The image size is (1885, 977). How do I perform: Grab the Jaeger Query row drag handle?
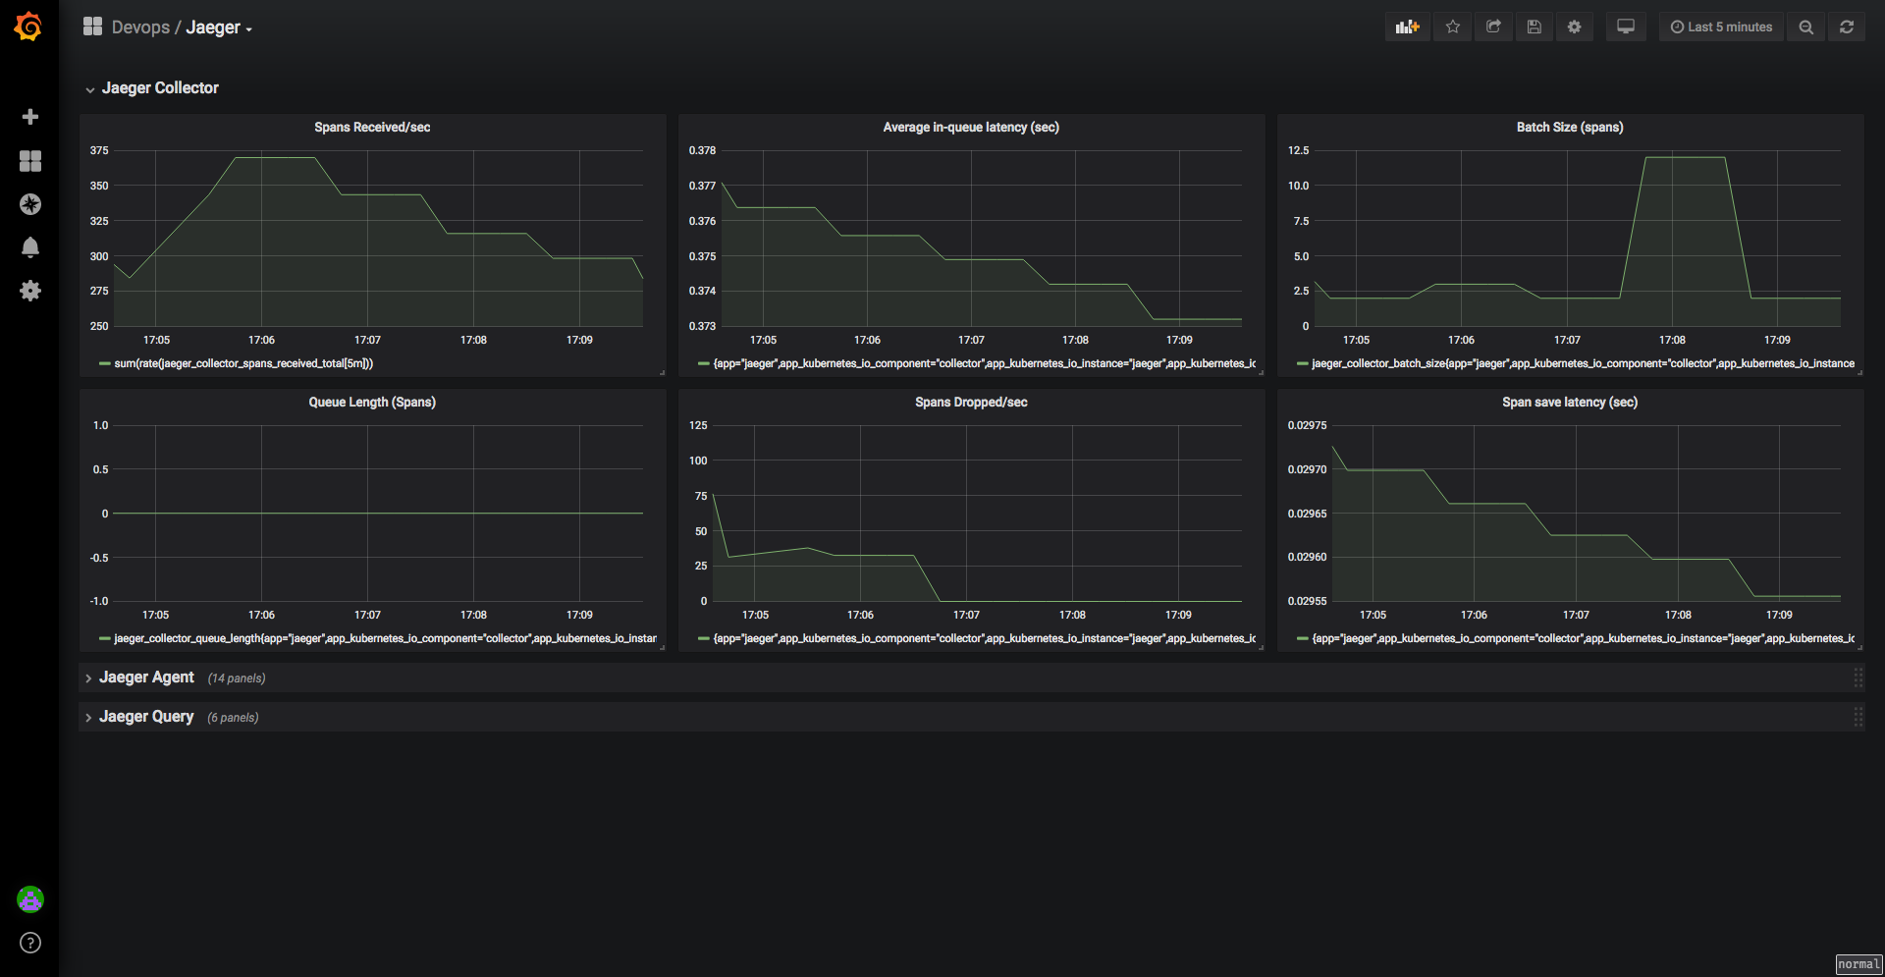pyautogui.click(x=1858, y=717)
